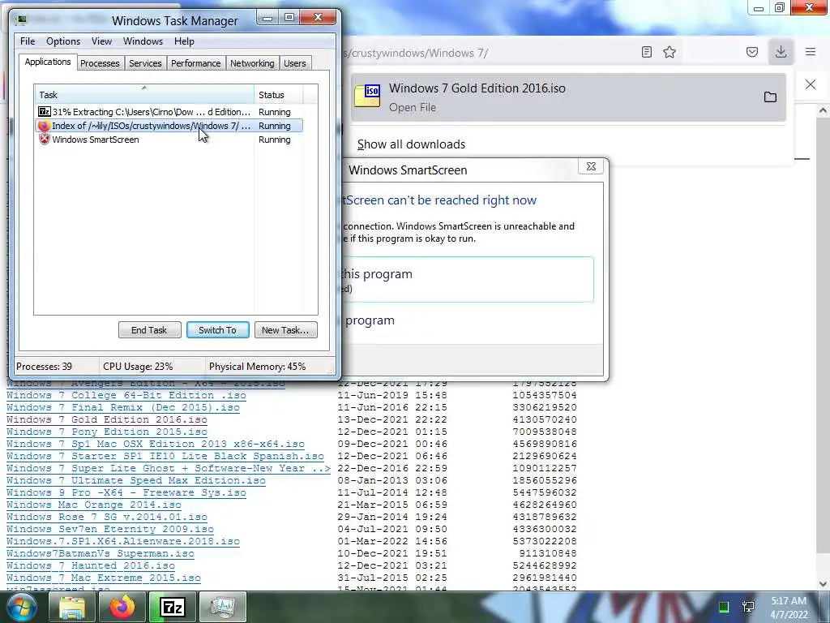
Task: Open Options menu in Task Manager
Action: (x=63, y=41)
